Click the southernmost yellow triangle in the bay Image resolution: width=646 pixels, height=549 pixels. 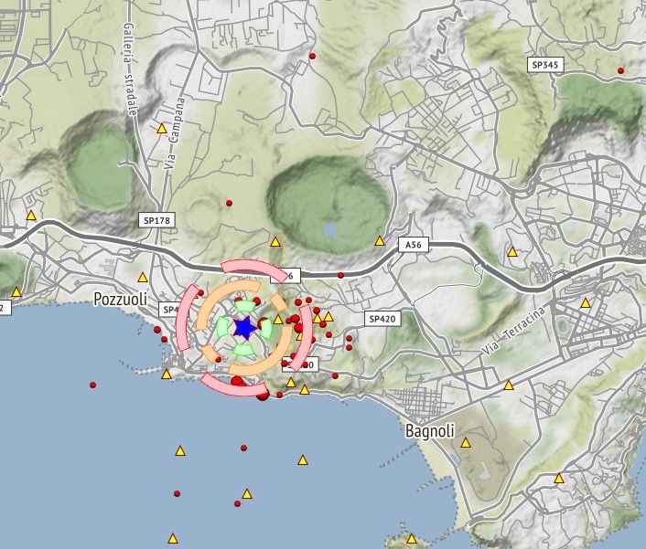[x=173, y=539]
